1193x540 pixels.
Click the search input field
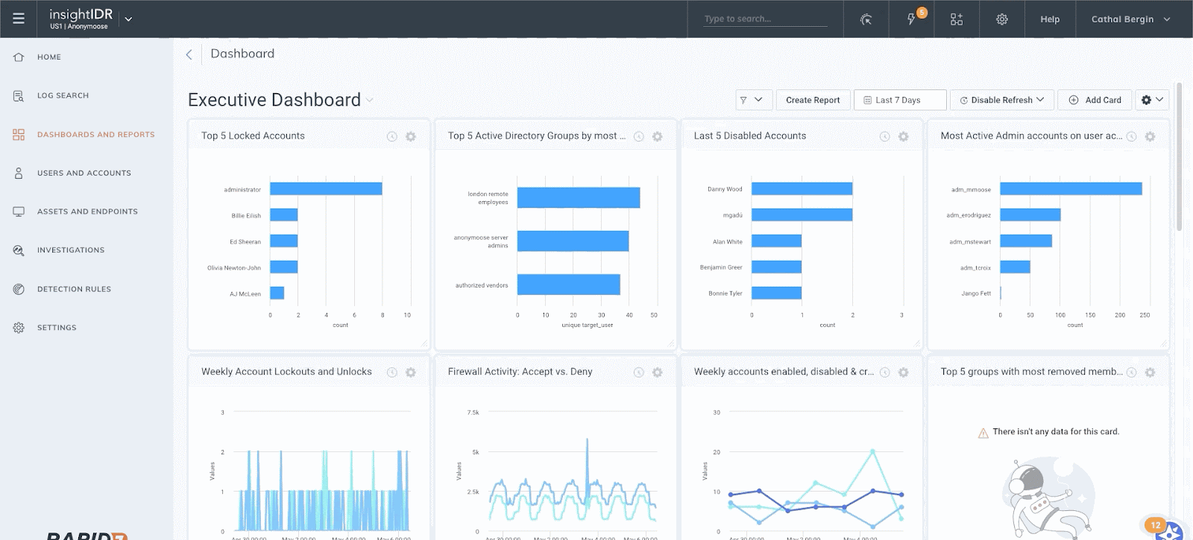pyautogui.click(x=765, y=19)
